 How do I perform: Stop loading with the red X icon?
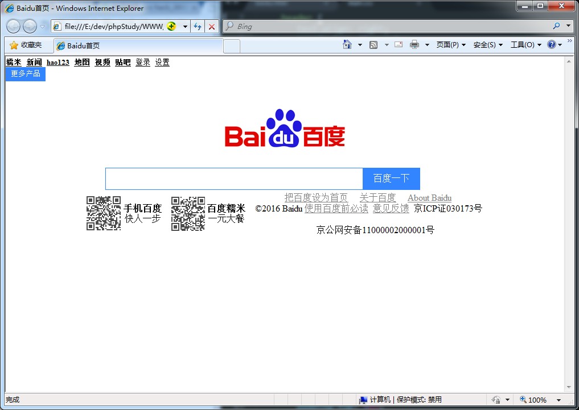[212, 27]
